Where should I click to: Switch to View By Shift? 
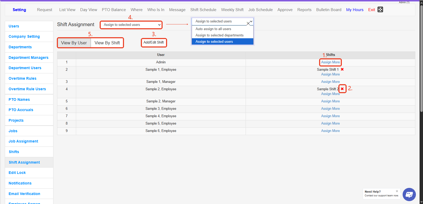click(x=107, y=43)
